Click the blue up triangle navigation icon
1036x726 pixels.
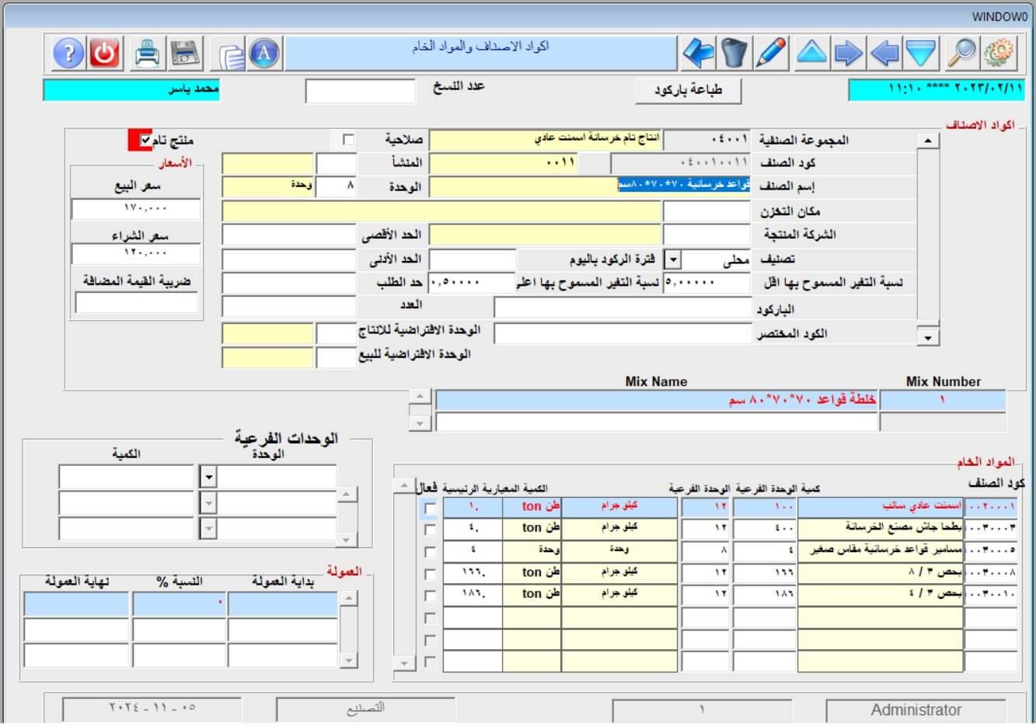(x=811, y=54)
